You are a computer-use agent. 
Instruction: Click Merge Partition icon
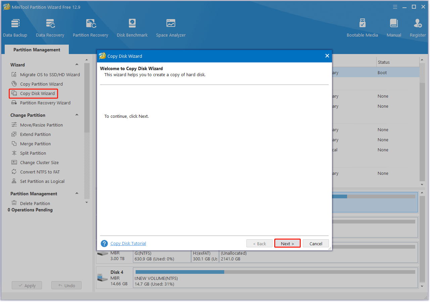pos(14,144)
